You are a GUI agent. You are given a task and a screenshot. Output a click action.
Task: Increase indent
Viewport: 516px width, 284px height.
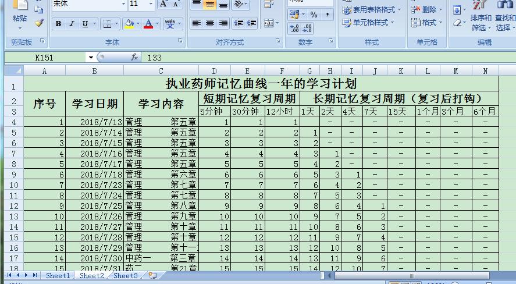tap(252, 23)
